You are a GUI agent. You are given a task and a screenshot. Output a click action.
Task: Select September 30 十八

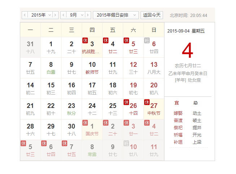pyautogui.click(x=72, y=130)
